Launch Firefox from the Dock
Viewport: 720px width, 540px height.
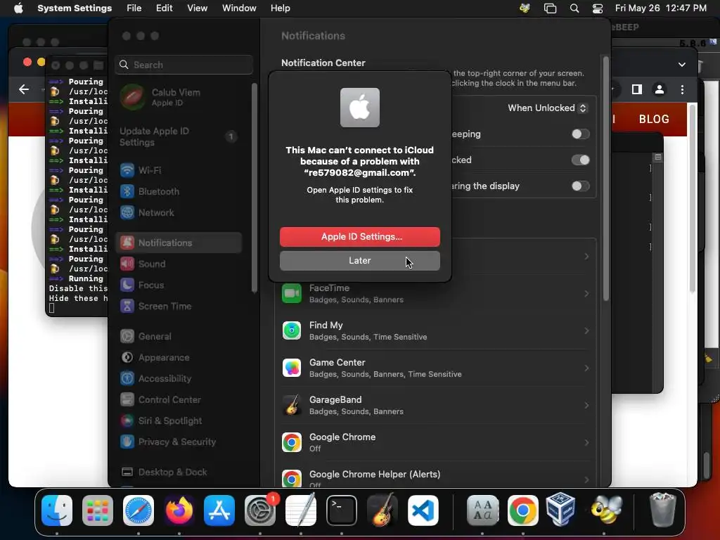pos(179,510)
